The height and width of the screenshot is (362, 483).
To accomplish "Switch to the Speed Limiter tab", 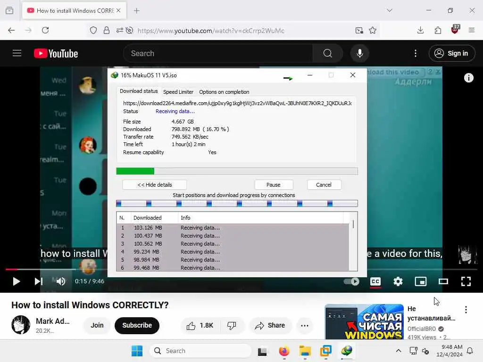I will (178, 92).
